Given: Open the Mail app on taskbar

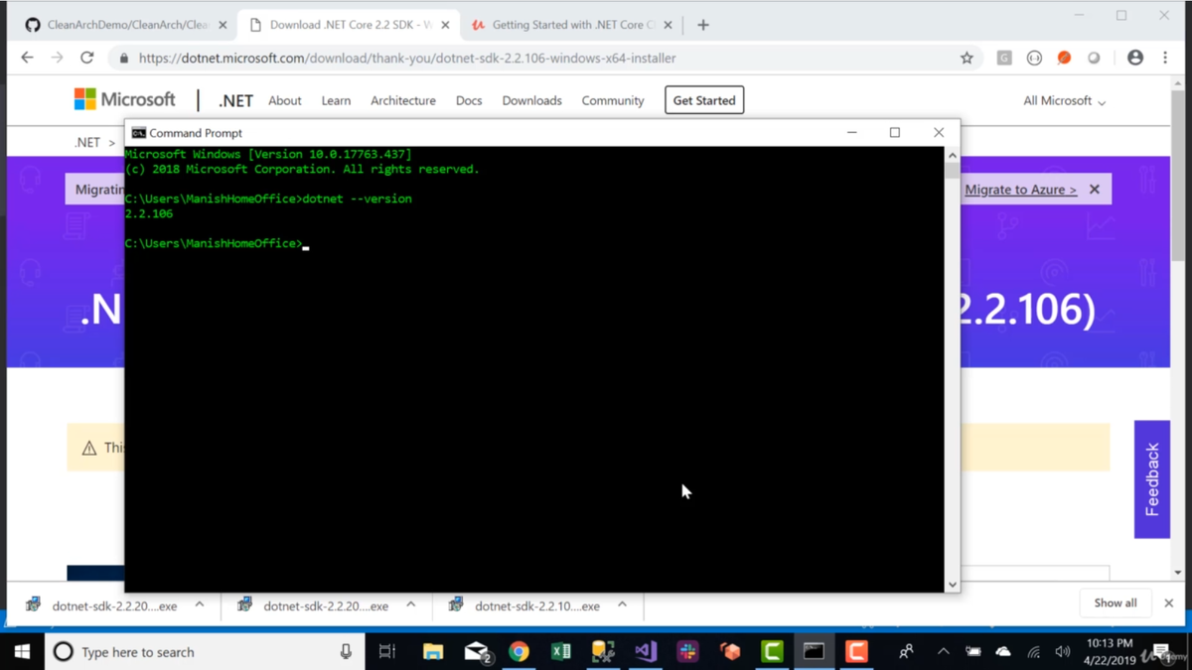Looking at the screenshot, I should 477,652.
